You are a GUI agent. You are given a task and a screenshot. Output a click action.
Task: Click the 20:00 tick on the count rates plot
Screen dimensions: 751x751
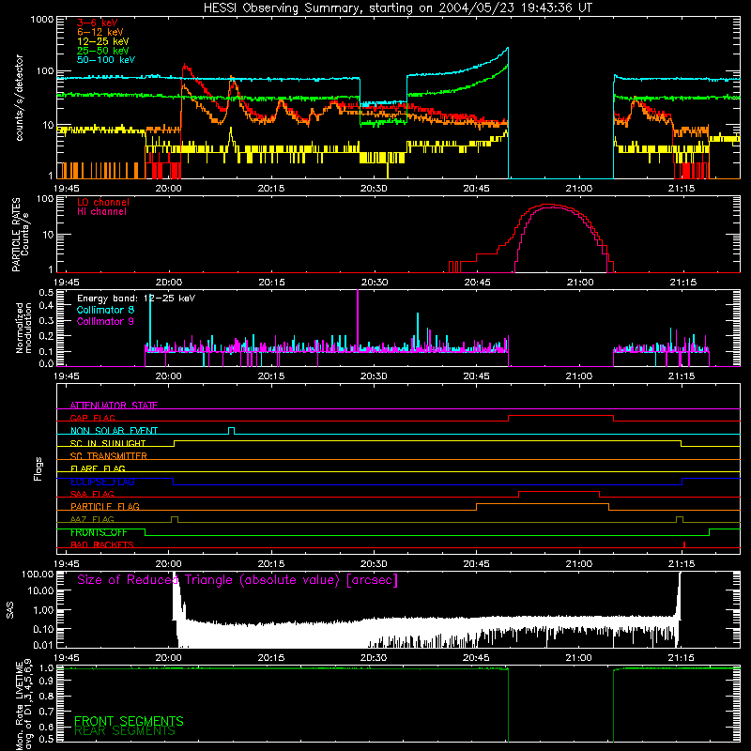[x=168, y=189]
